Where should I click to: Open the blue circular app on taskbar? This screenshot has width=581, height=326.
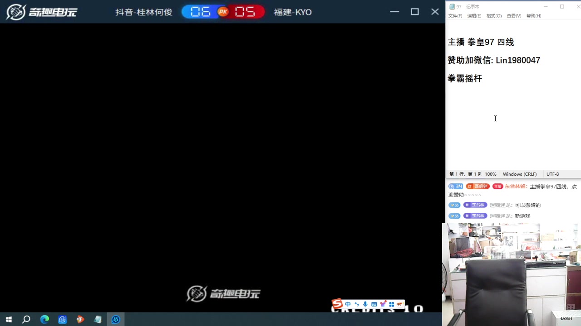pyautogui.click(x=62, y=320)
